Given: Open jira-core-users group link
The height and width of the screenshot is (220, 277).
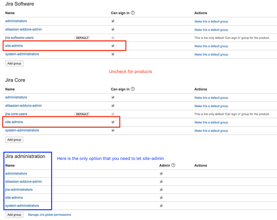Looking at the screenshot, I should [x=16, y=114].
